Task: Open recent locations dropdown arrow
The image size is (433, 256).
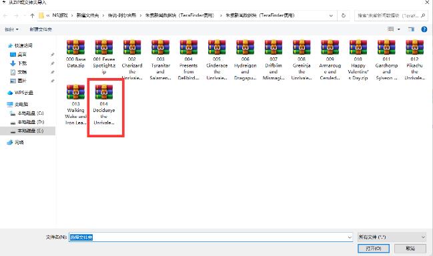Action: click(24, 16)
